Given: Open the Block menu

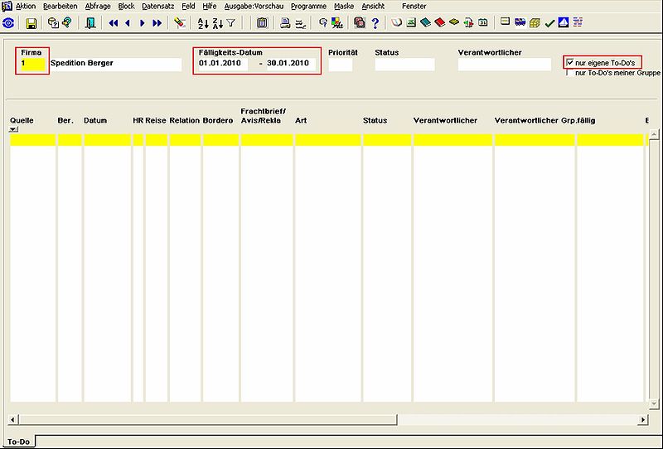Looking at the screenshot, I should [x=126, y=7].
